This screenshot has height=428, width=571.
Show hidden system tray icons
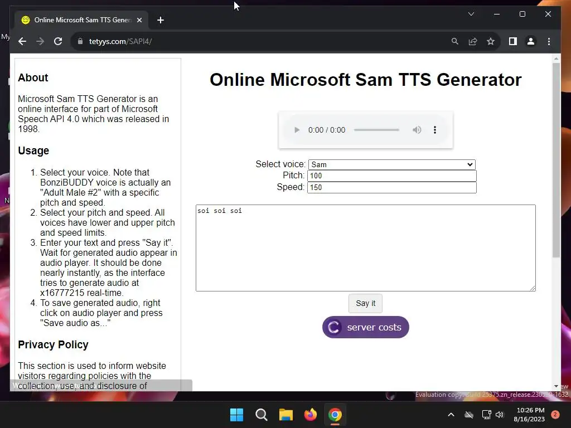pos(451,415)
